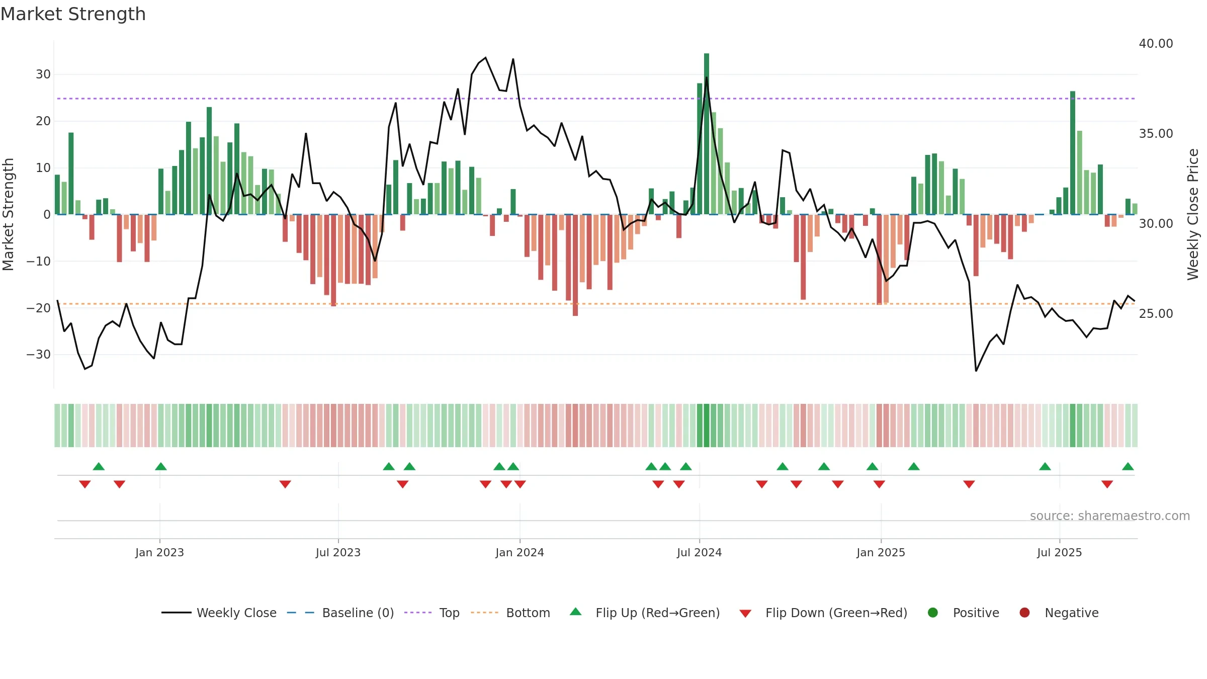
Task: Click the first flip-down triangle marker
Action: pos(85,484)
